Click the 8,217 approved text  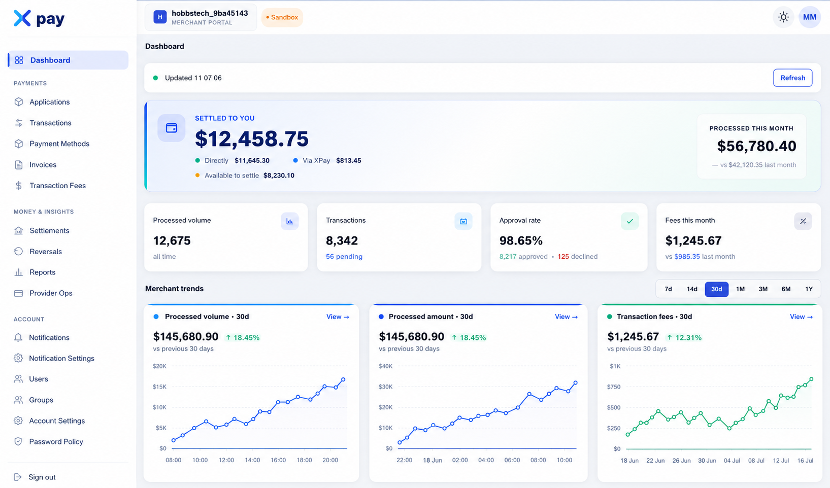pos(523,257)
